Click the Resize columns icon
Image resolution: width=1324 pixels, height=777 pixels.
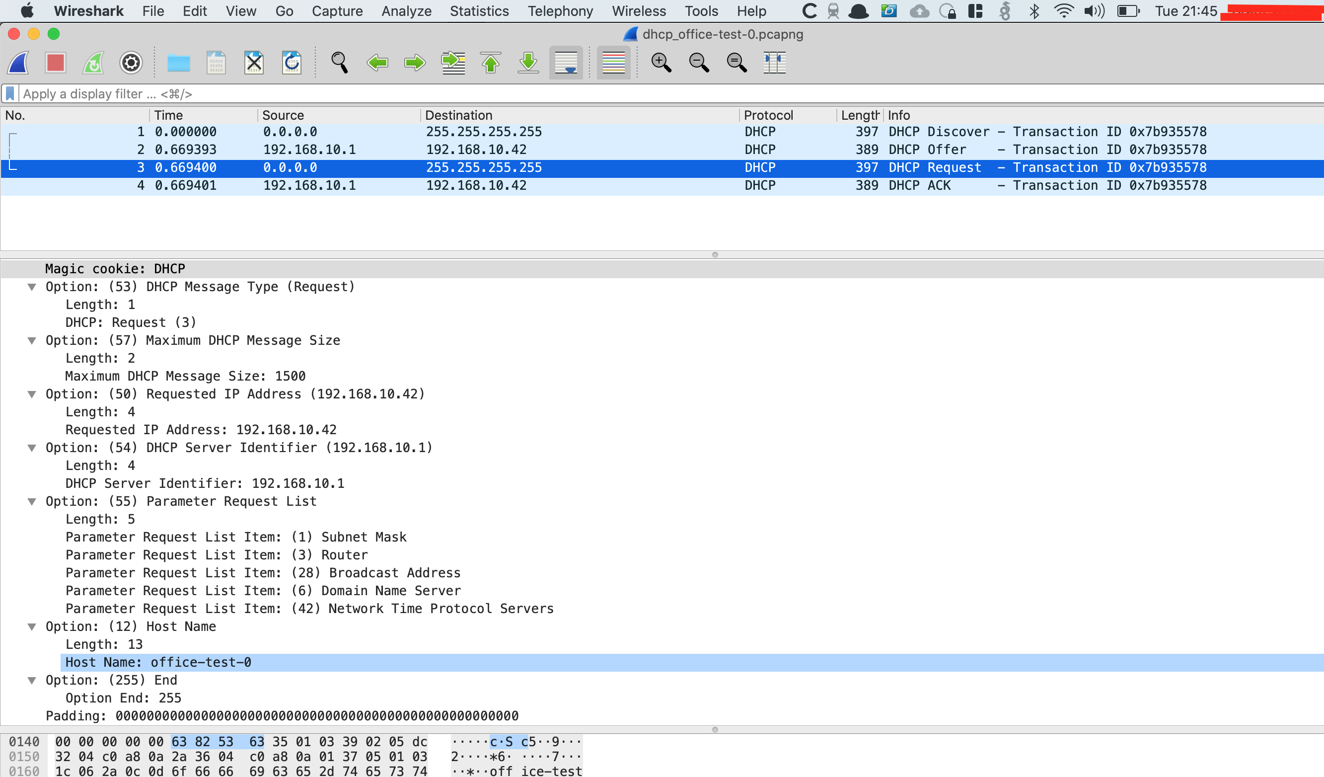pyautogui.click(x=774, y=63)
